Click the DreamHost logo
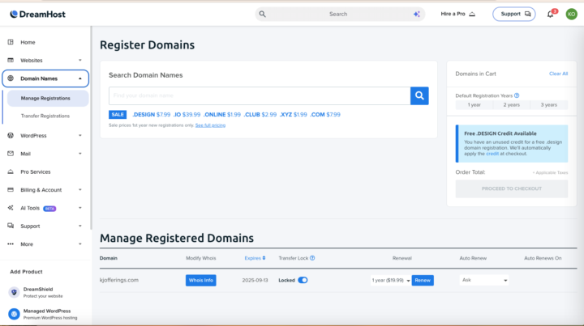Screen dimensions: 584x326 [x=37, y=14]
